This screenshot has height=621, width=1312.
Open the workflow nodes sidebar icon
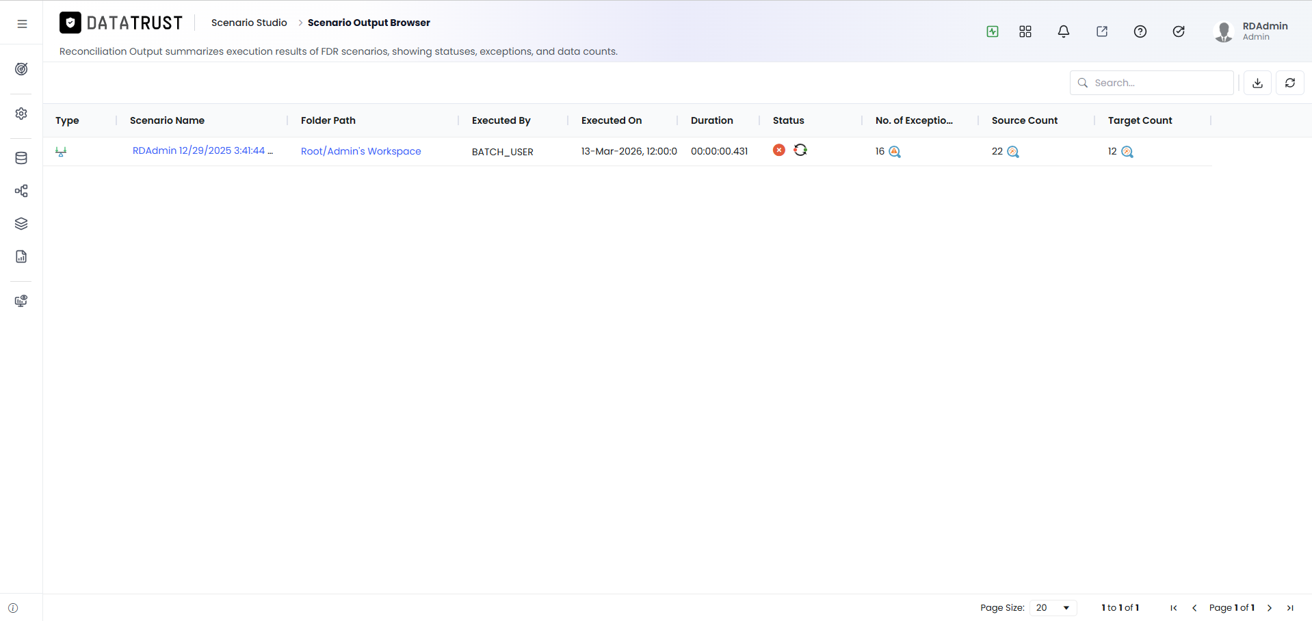tap(21, 191)
